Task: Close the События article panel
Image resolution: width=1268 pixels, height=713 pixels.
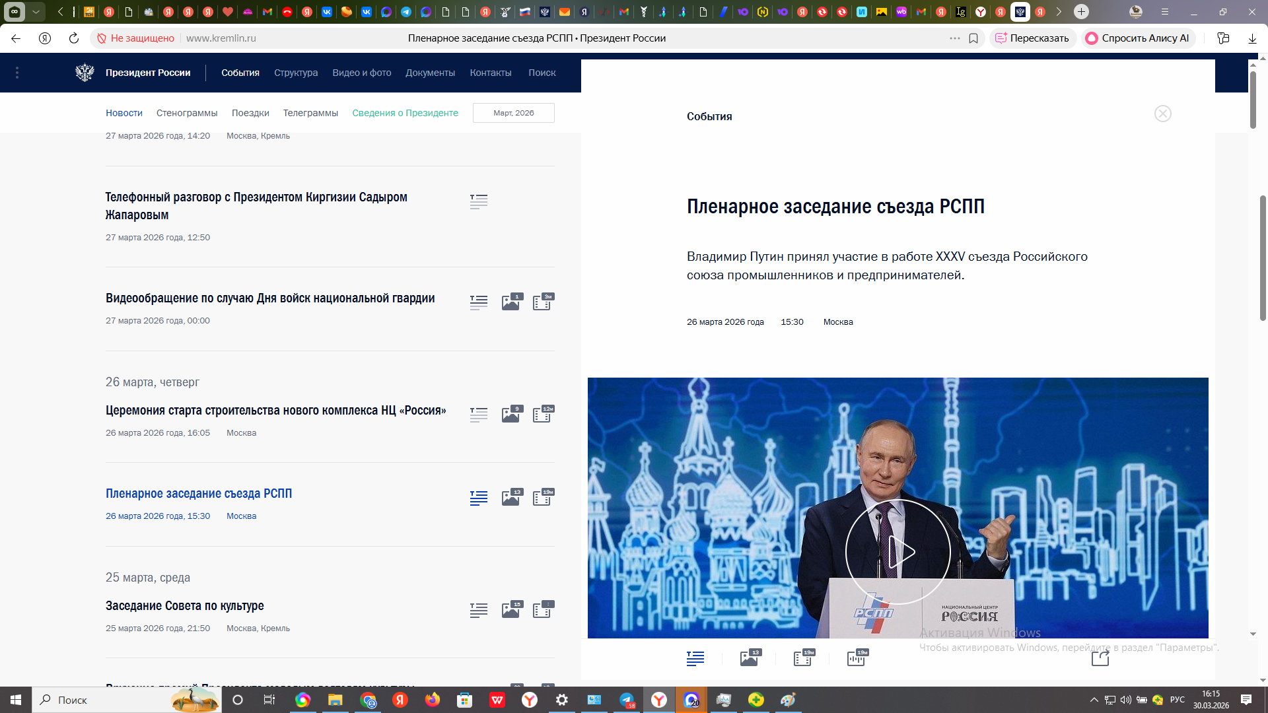Action: 1162,114
